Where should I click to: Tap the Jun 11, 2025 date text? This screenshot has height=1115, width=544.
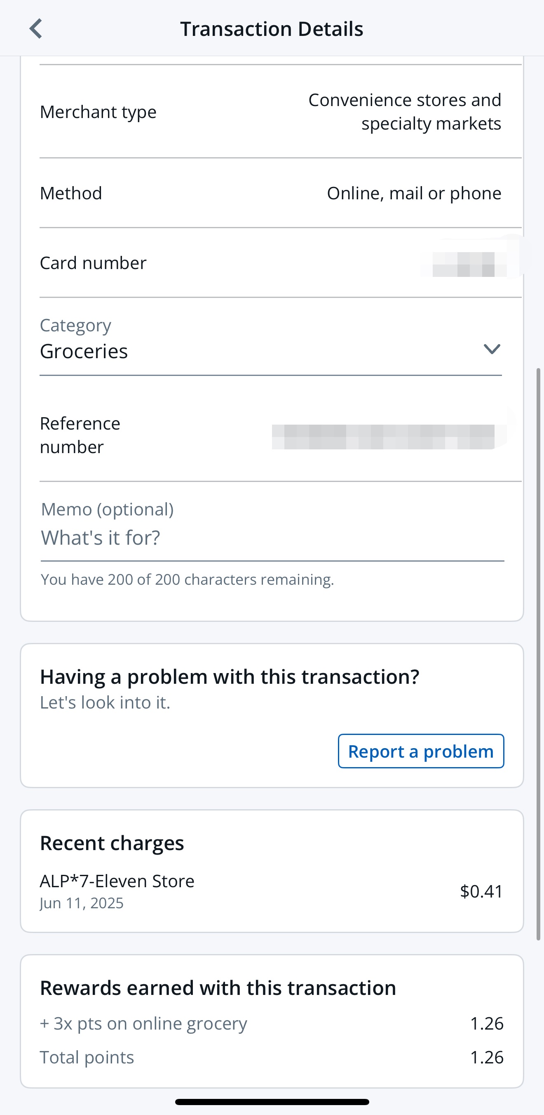(82, 903)
